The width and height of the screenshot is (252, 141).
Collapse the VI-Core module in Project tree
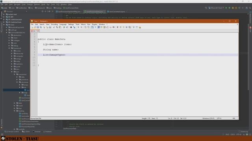coord(4,25)
